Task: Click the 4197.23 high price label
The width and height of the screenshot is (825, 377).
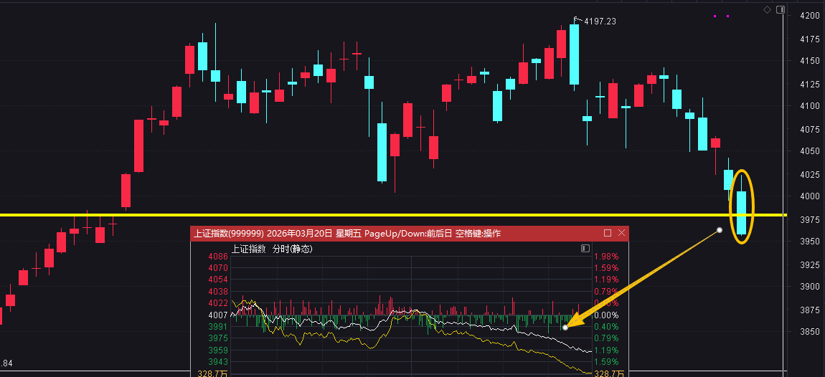Action: [600, 22]
